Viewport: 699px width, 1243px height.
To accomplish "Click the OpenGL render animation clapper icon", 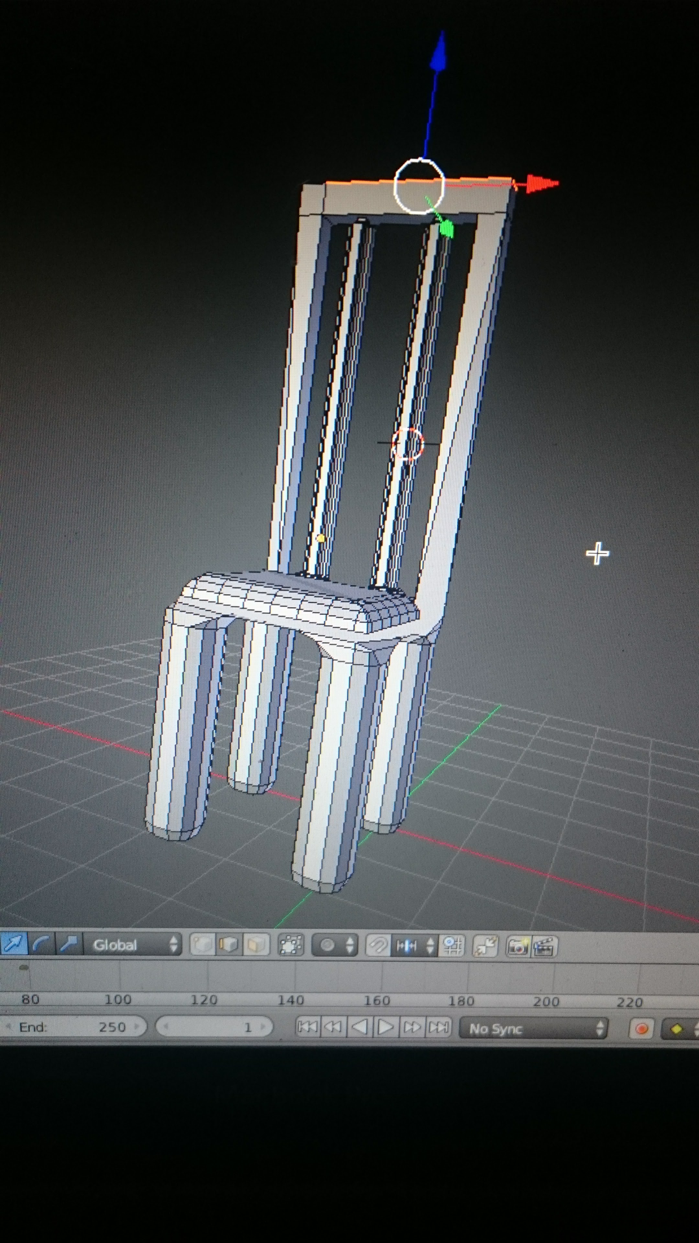I will (x=545, y=946).
